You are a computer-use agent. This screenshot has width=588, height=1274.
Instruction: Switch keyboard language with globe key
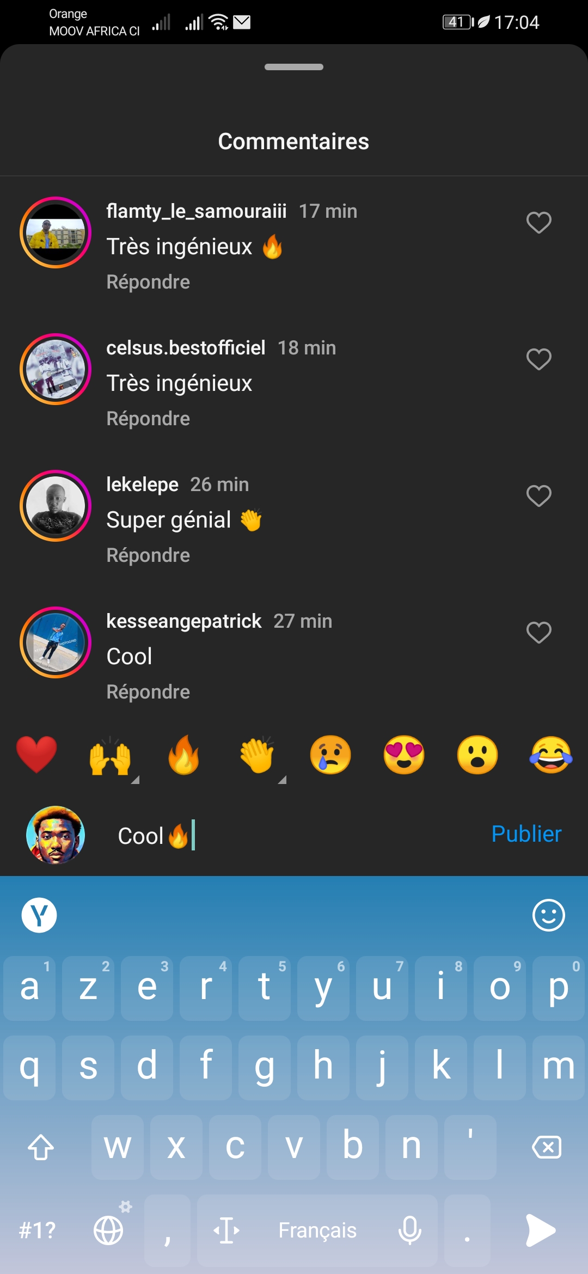(109, 1230)
